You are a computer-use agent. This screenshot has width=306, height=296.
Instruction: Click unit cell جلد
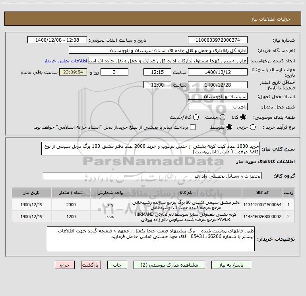pos(110,205)
